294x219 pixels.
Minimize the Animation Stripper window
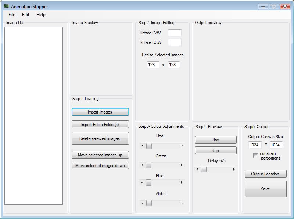pos(263,7)
